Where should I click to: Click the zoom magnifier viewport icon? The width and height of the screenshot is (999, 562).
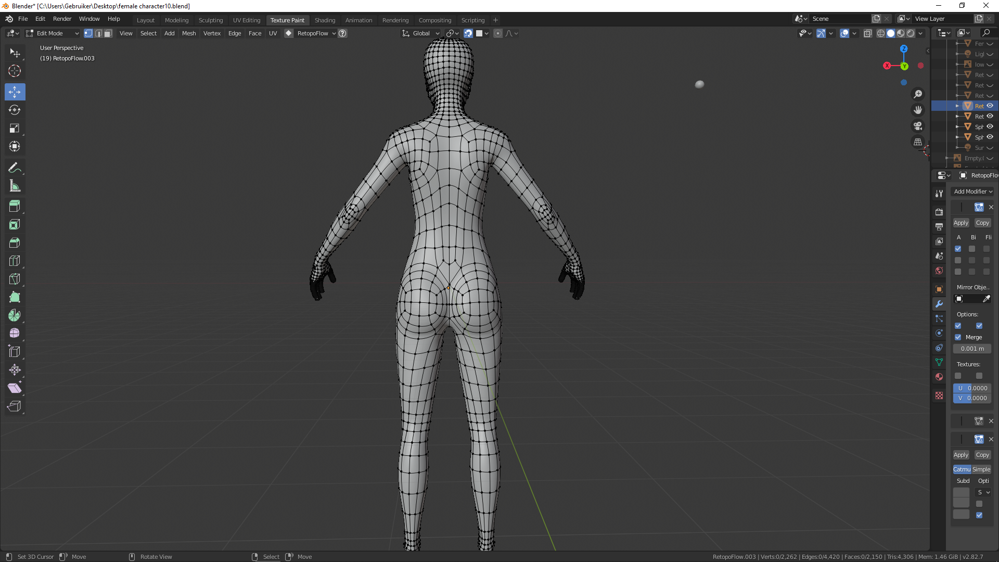(x=918, y=94)
